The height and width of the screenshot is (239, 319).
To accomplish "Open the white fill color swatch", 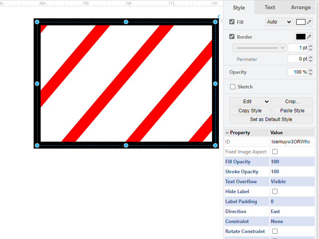I will 301,22.
